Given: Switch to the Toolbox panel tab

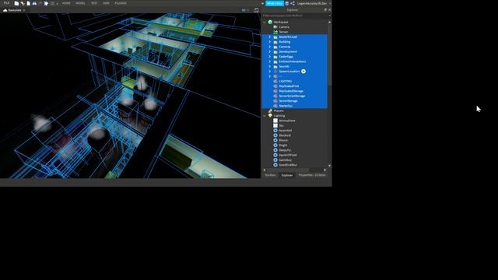Looking at the screenshot, I should coord(270,175).
